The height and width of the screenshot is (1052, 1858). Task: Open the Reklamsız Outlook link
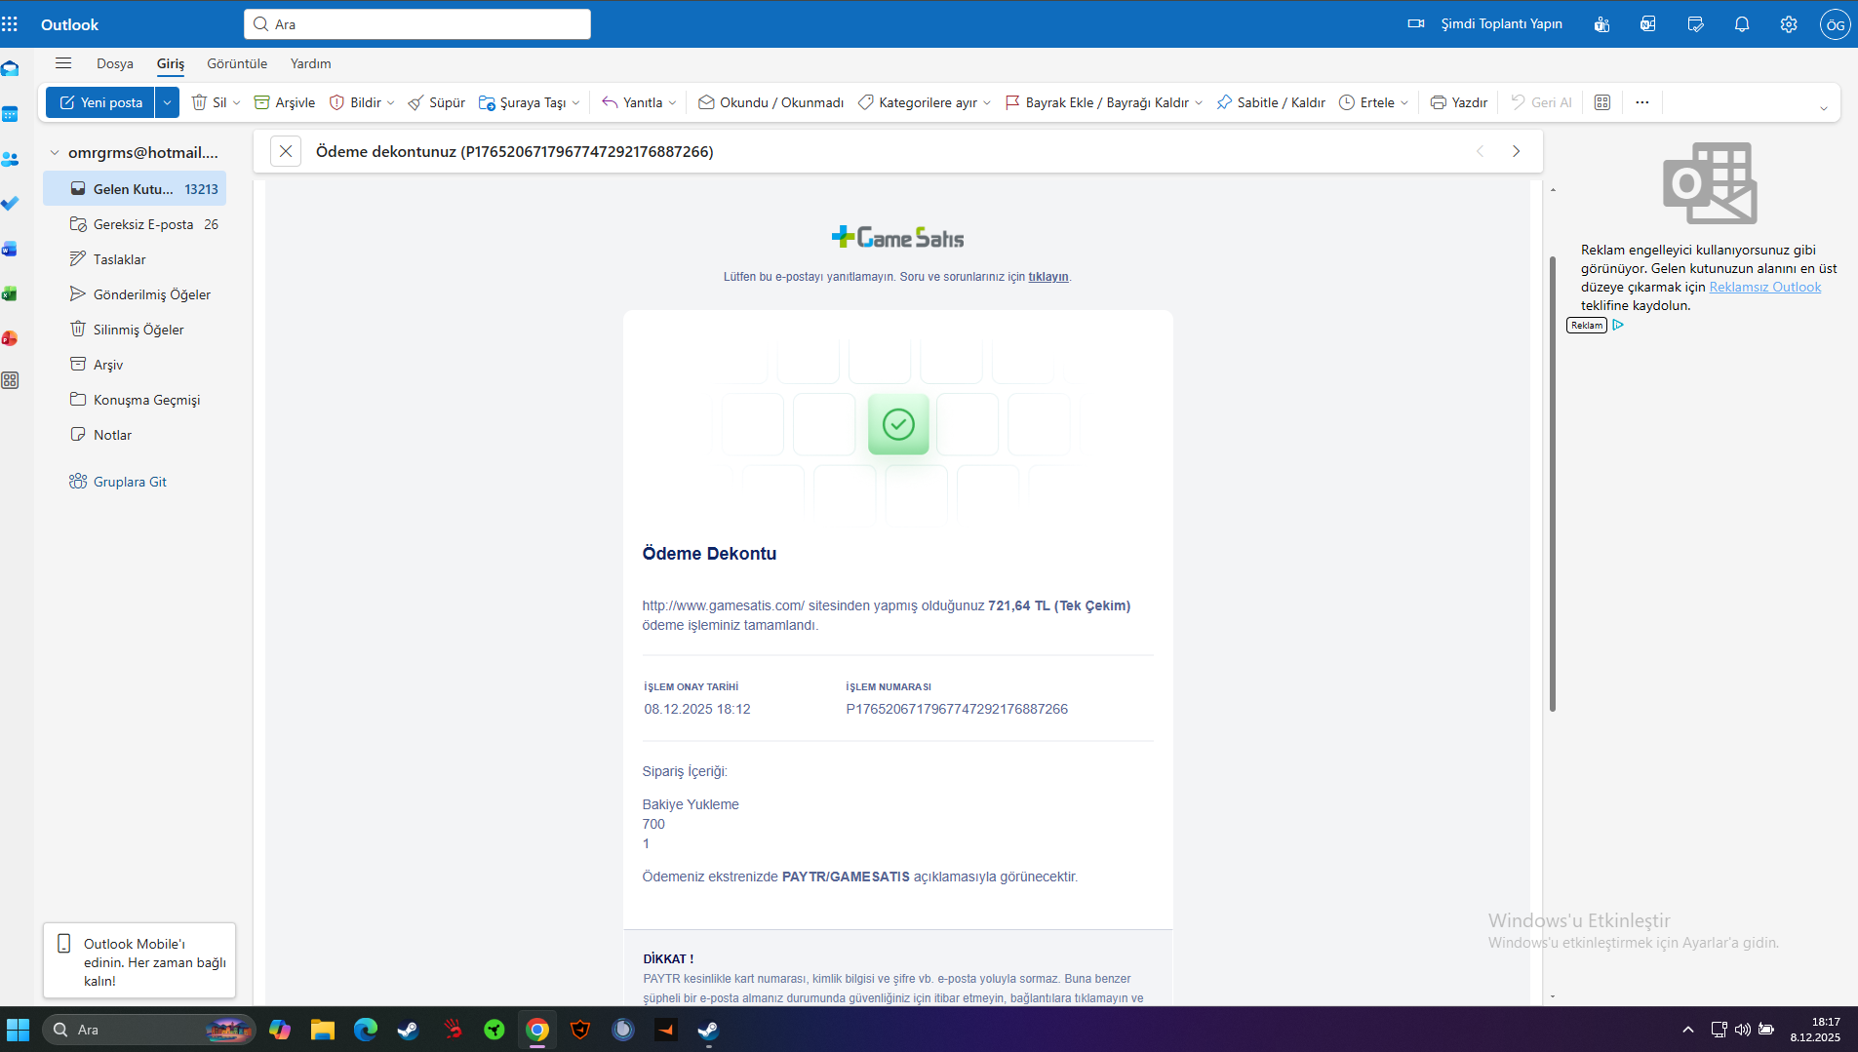[1765, 287]
